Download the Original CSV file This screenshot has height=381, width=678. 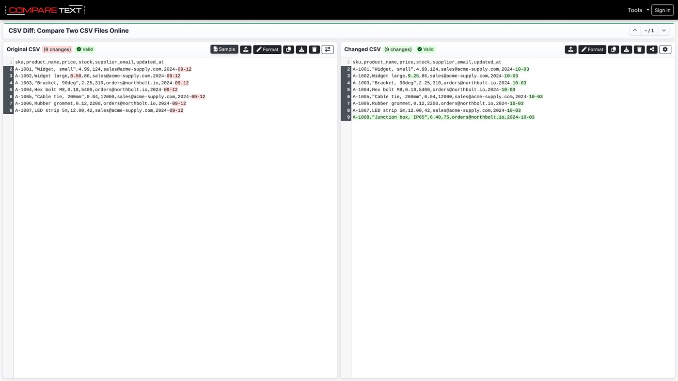(301, 49)
